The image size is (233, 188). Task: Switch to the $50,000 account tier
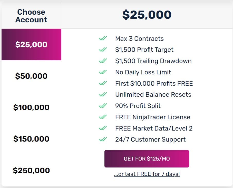pos(31,76)
